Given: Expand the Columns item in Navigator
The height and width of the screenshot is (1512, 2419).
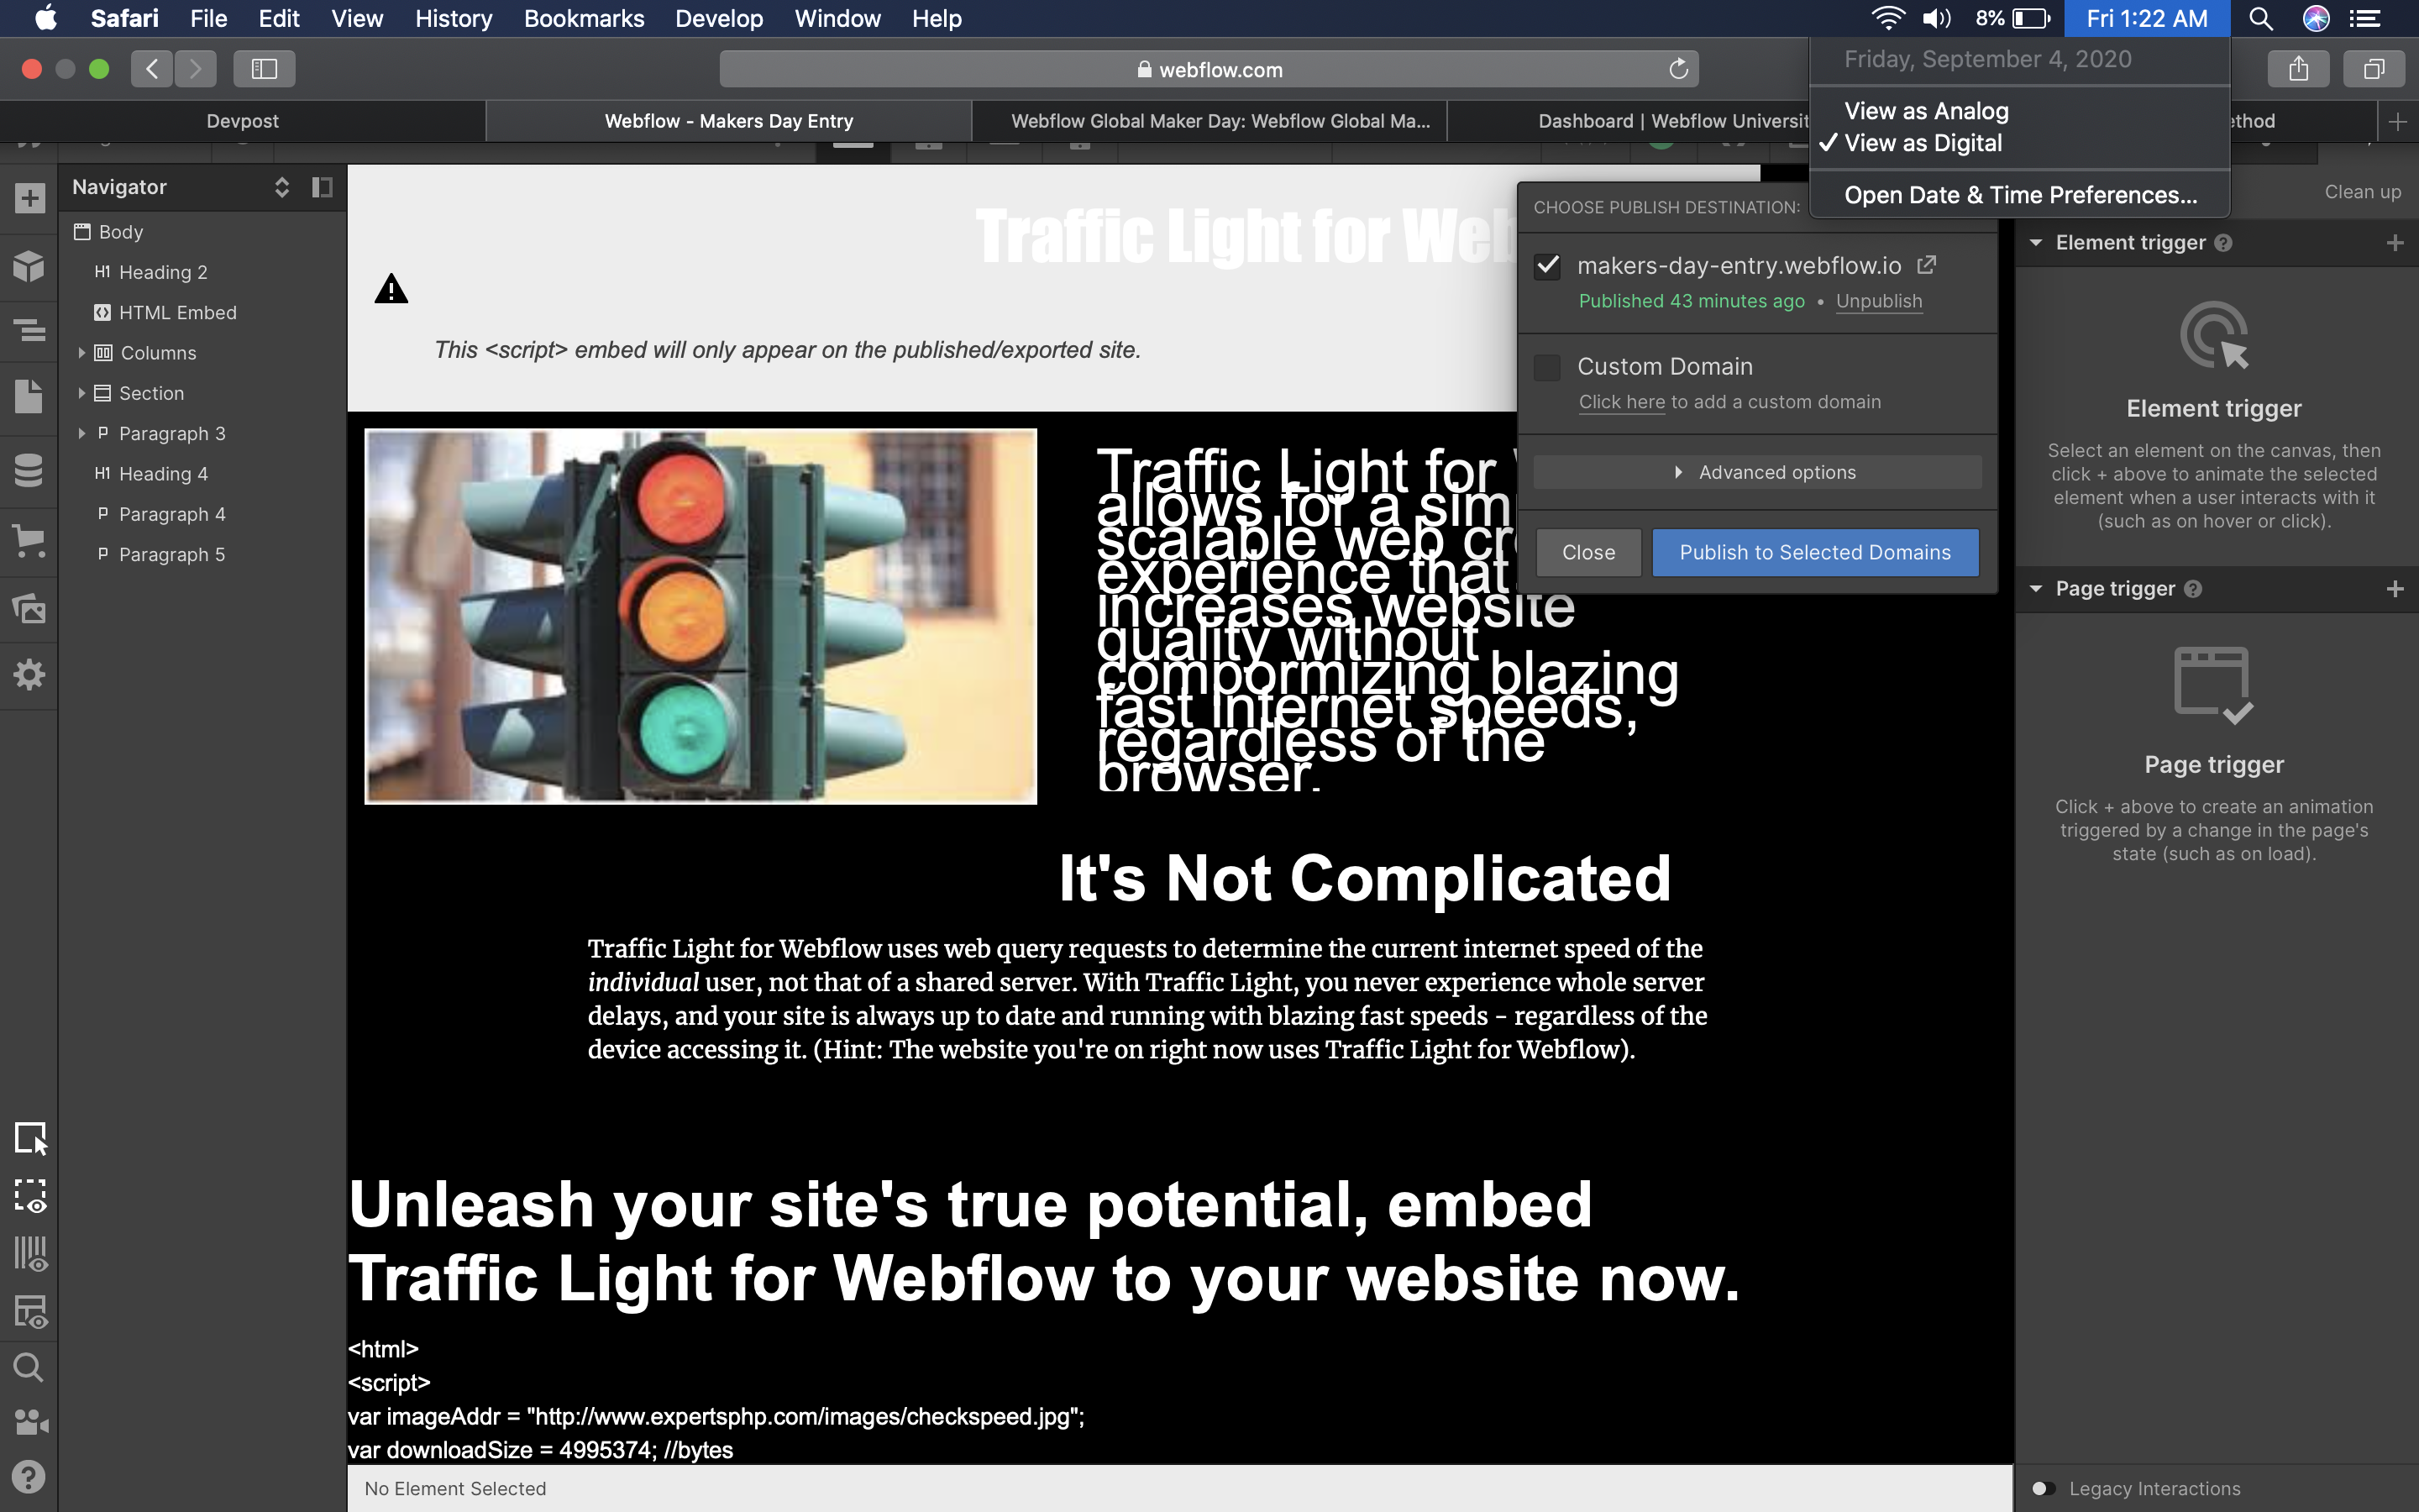Looking at the screenshot, I should click(82, 353).
